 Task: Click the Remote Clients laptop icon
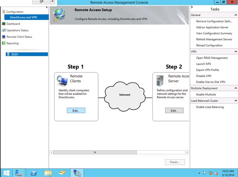click(x=62, y=80)
